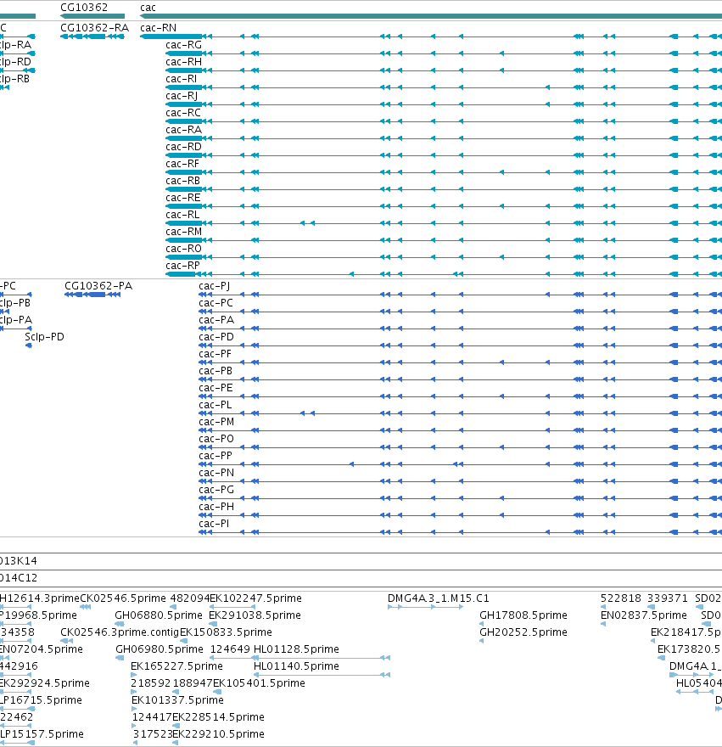Image resolution: width=722 pixels, height=747 pixels.
Task: Select the cac-RD transcript label
Action: 184,147
